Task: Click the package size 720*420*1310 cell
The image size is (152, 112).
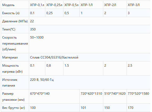Action: 91,97
